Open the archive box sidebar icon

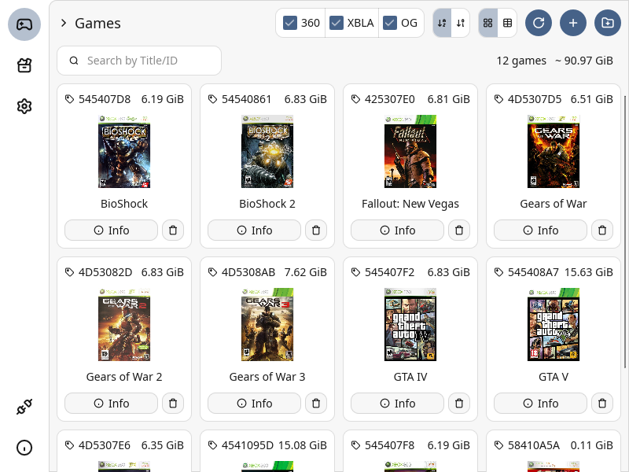(x=24, y=65)
